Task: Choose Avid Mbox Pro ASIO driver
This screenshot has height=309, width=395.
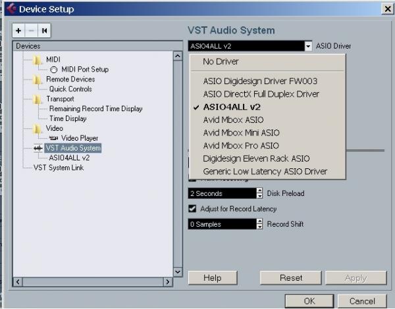Action: (267, 146)
